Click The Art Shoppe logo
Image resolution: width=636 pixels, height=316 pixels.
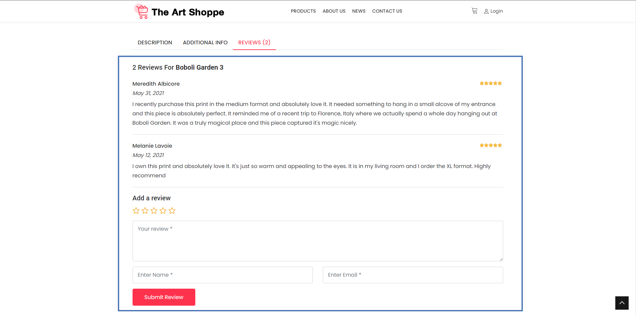[179, 12]
